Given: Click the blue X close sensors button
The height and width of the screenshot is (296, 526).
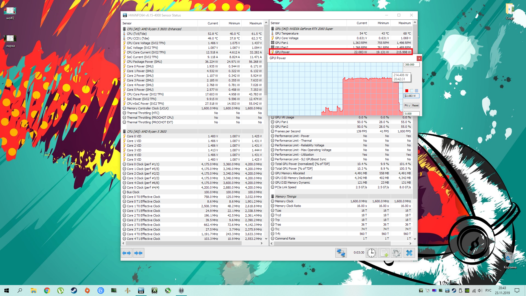Looking at the screenshot, I should [409, 253].
